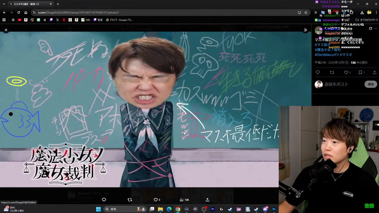
Task: Open the OBS bookmark in bookmarks bar
Action: coord(86,20)
